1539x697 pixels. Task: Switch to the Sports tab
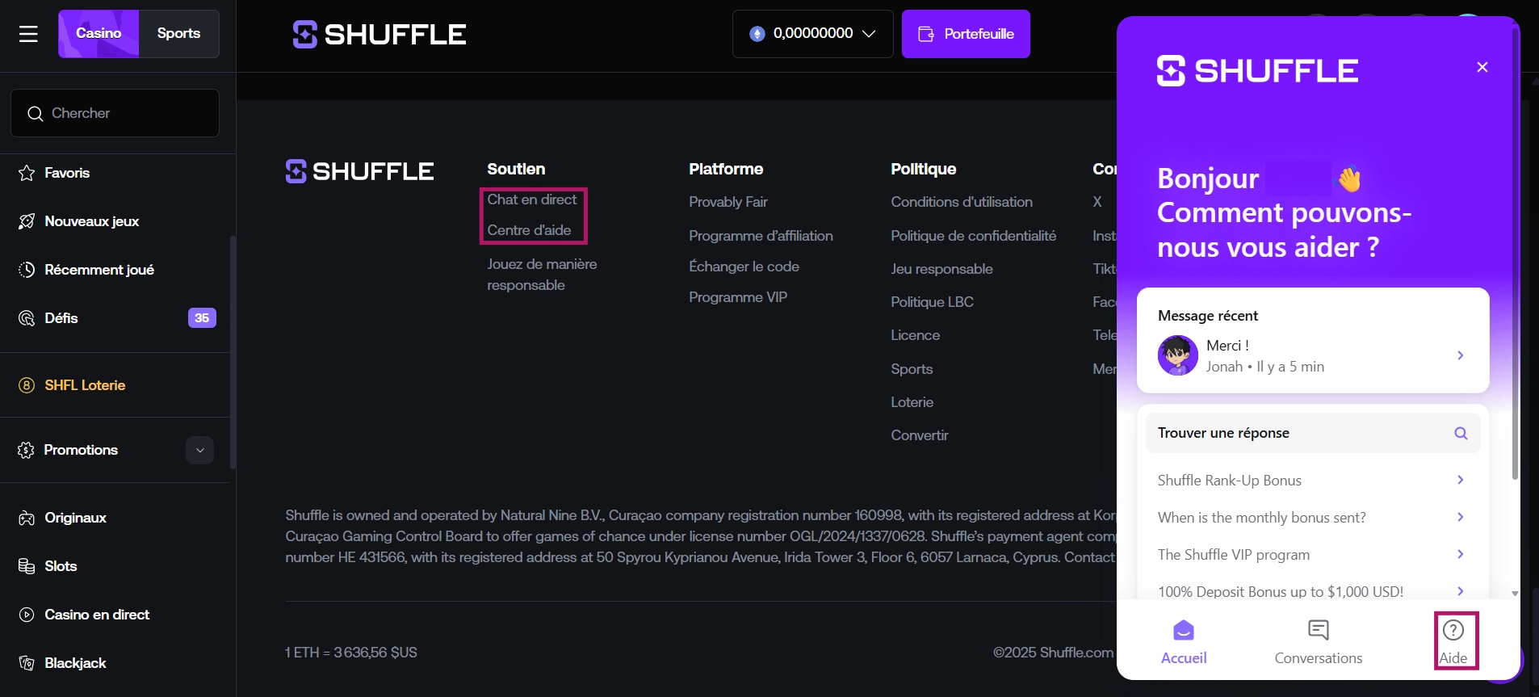(178, 34)
